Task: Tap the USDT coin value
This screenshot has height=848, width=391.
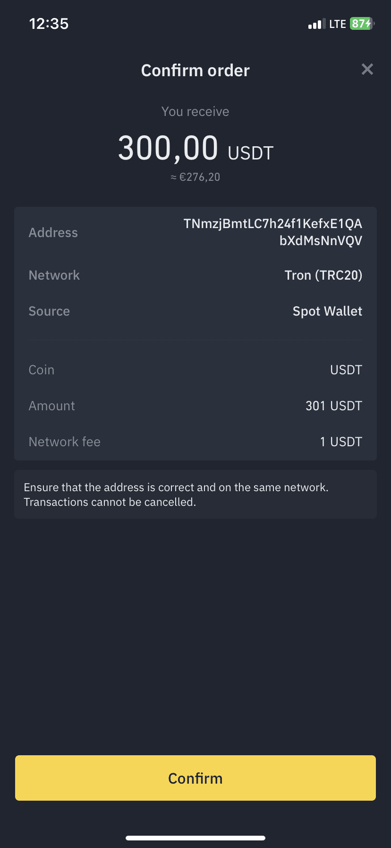Action: 346,370
